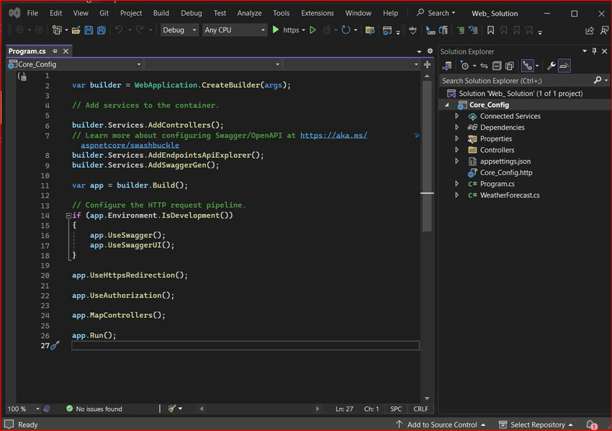Open the Debug configuration dropdown
Viewport: 612px width, 431px height.
[x=179, y=30]
